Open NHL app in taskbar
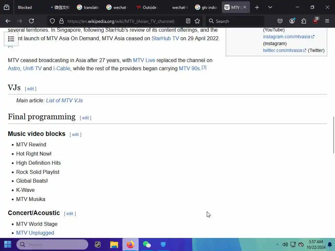 click(x=97, y=244)
